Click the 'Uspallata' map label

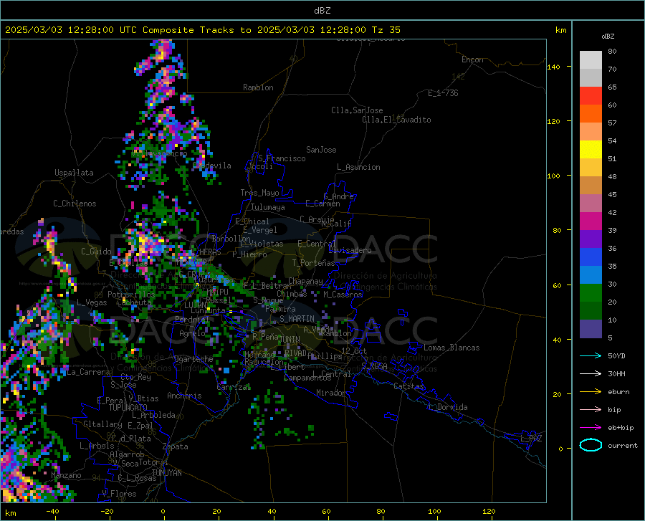click(74, 173)
